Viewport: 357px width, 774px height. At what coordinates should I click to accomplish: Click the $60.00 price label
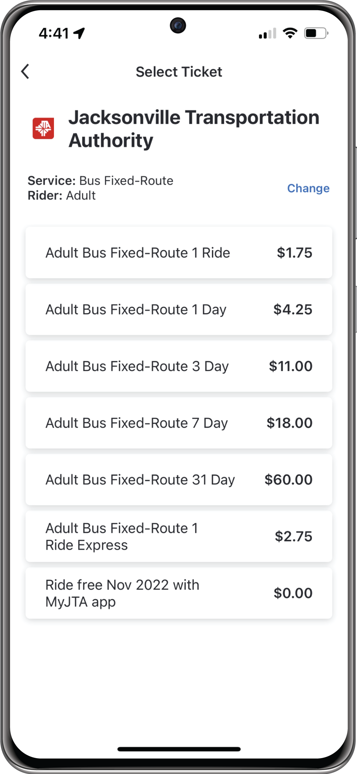click(288, 480)
